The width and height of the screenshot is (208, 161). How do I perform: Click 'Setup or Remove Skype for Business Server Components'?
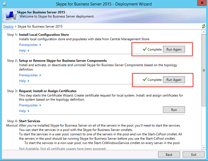pos(63,60)
